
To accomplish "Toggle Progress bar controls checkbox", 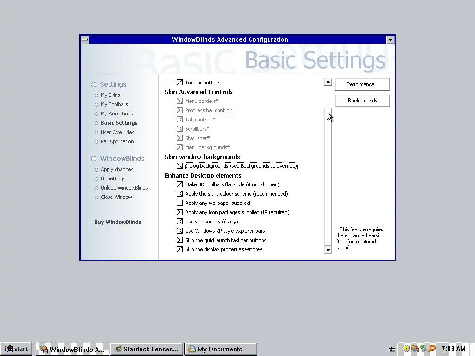I will [x=180, y=110].
